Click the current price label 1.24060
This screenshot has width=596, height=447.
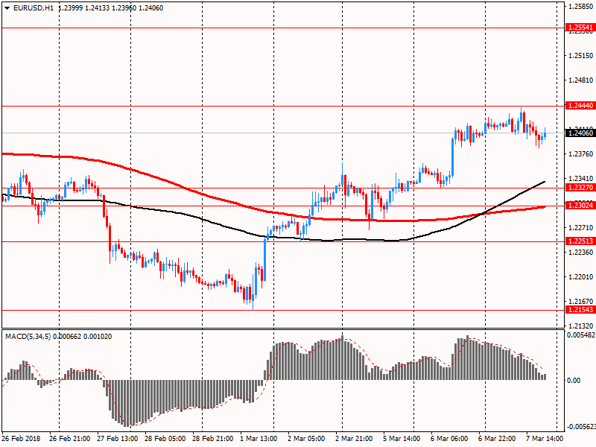tap(580, 133)
